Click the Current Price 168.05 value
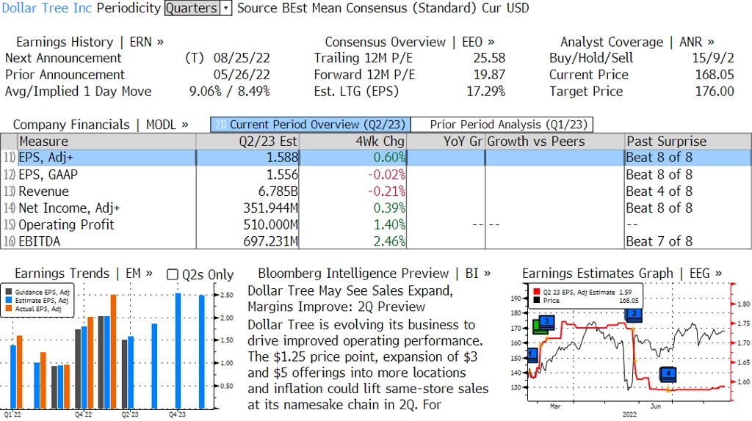752x421 pixels. (x=715, y=75)
